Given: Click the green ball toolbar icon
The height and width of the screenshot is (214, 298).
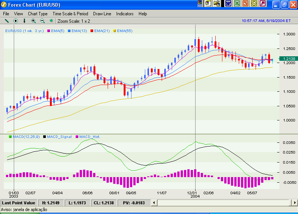Looking at the screenshot, I should tap(51, 21).
